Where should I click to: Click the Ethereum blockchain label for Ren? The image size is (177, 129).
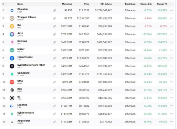[130, 90]
